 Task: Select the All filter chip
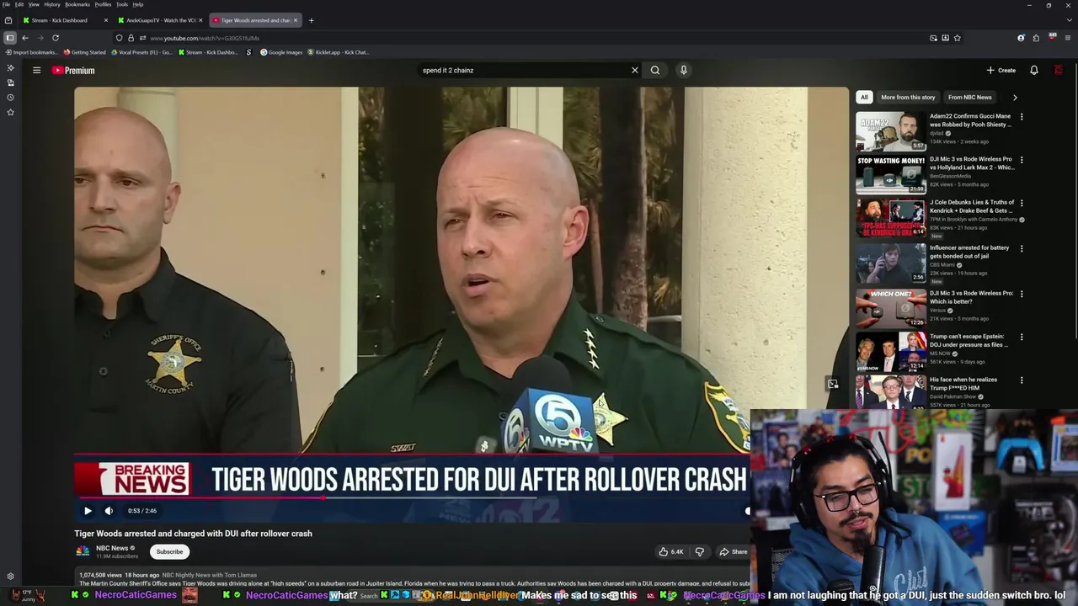tap(864, 98)
